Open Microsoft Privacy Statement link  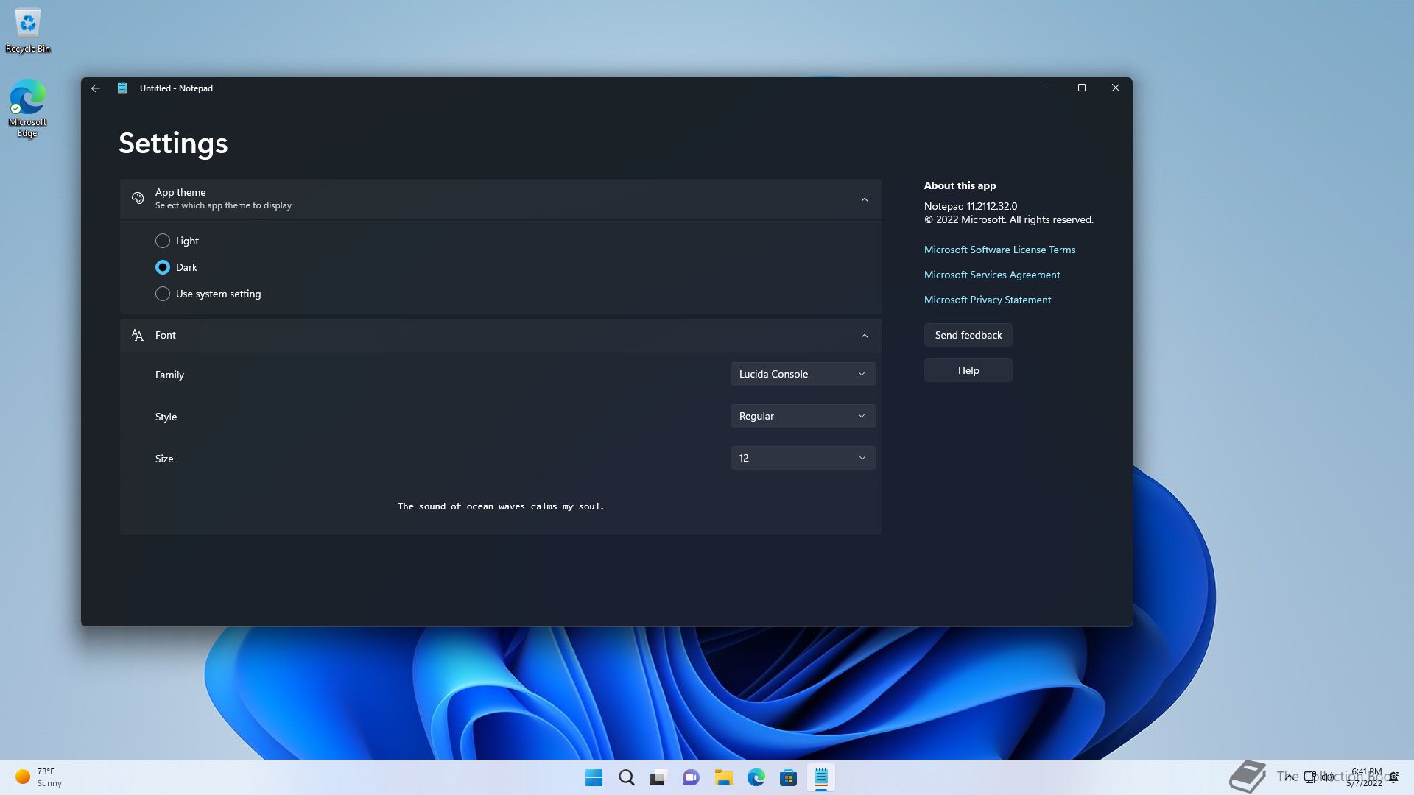pos(988,300)
